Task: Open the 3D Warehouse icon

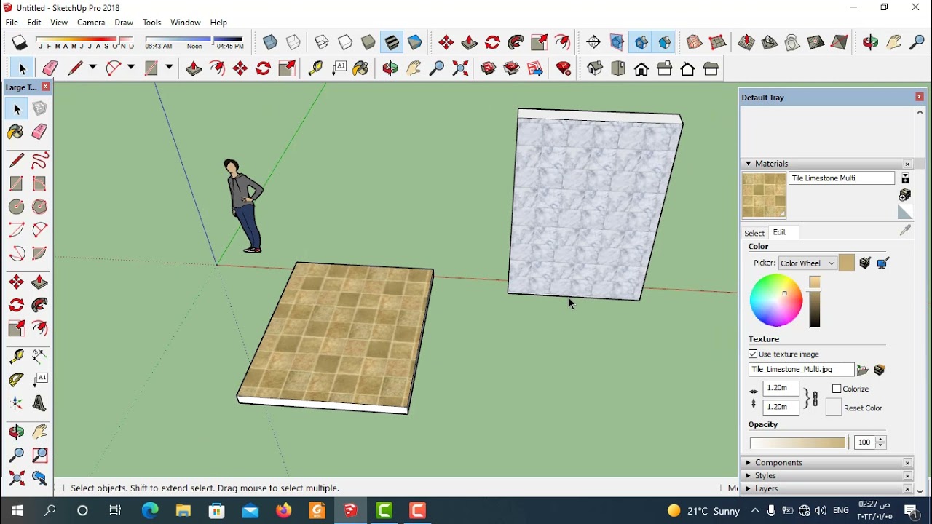Action: coord(489,68)
